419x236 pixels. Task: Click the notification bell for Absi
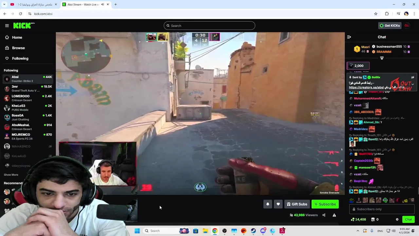tap(267, 204)
